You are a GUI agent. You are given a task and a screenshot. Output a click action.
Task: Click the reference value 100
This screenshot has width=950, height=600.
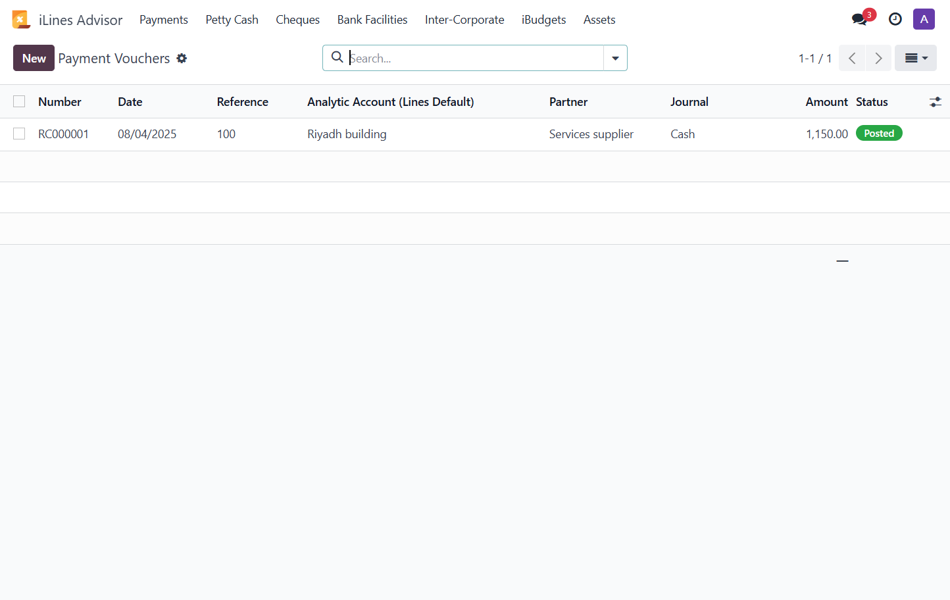tap(226, 134)
